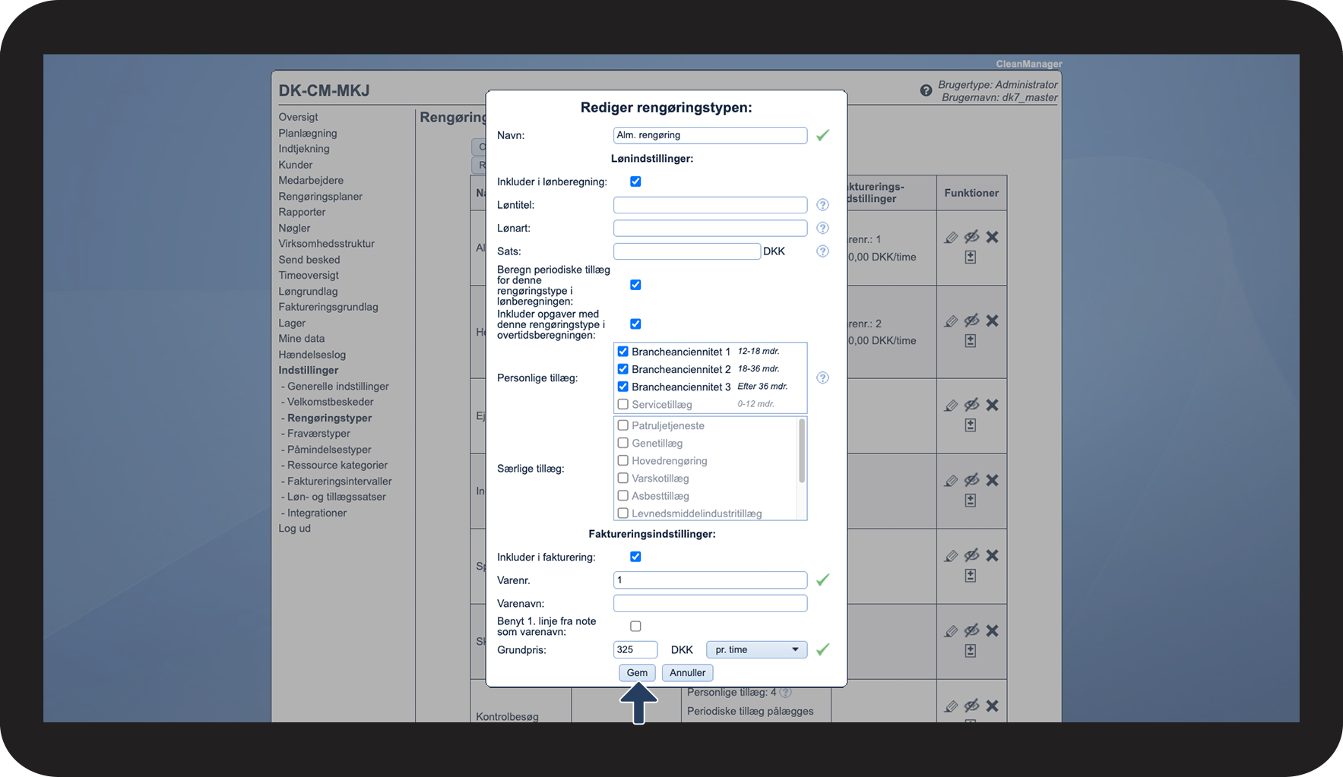1343x777 pixels.
Task: Open 'Generelle indstillinger' submenu item
Action: click(337, 386)
